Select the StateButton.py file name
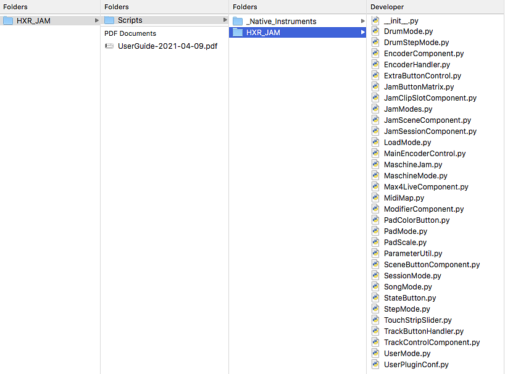 410,297
